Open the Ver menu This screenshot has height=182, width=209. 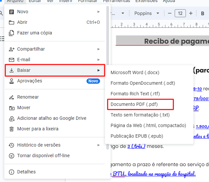pos(50,1)
